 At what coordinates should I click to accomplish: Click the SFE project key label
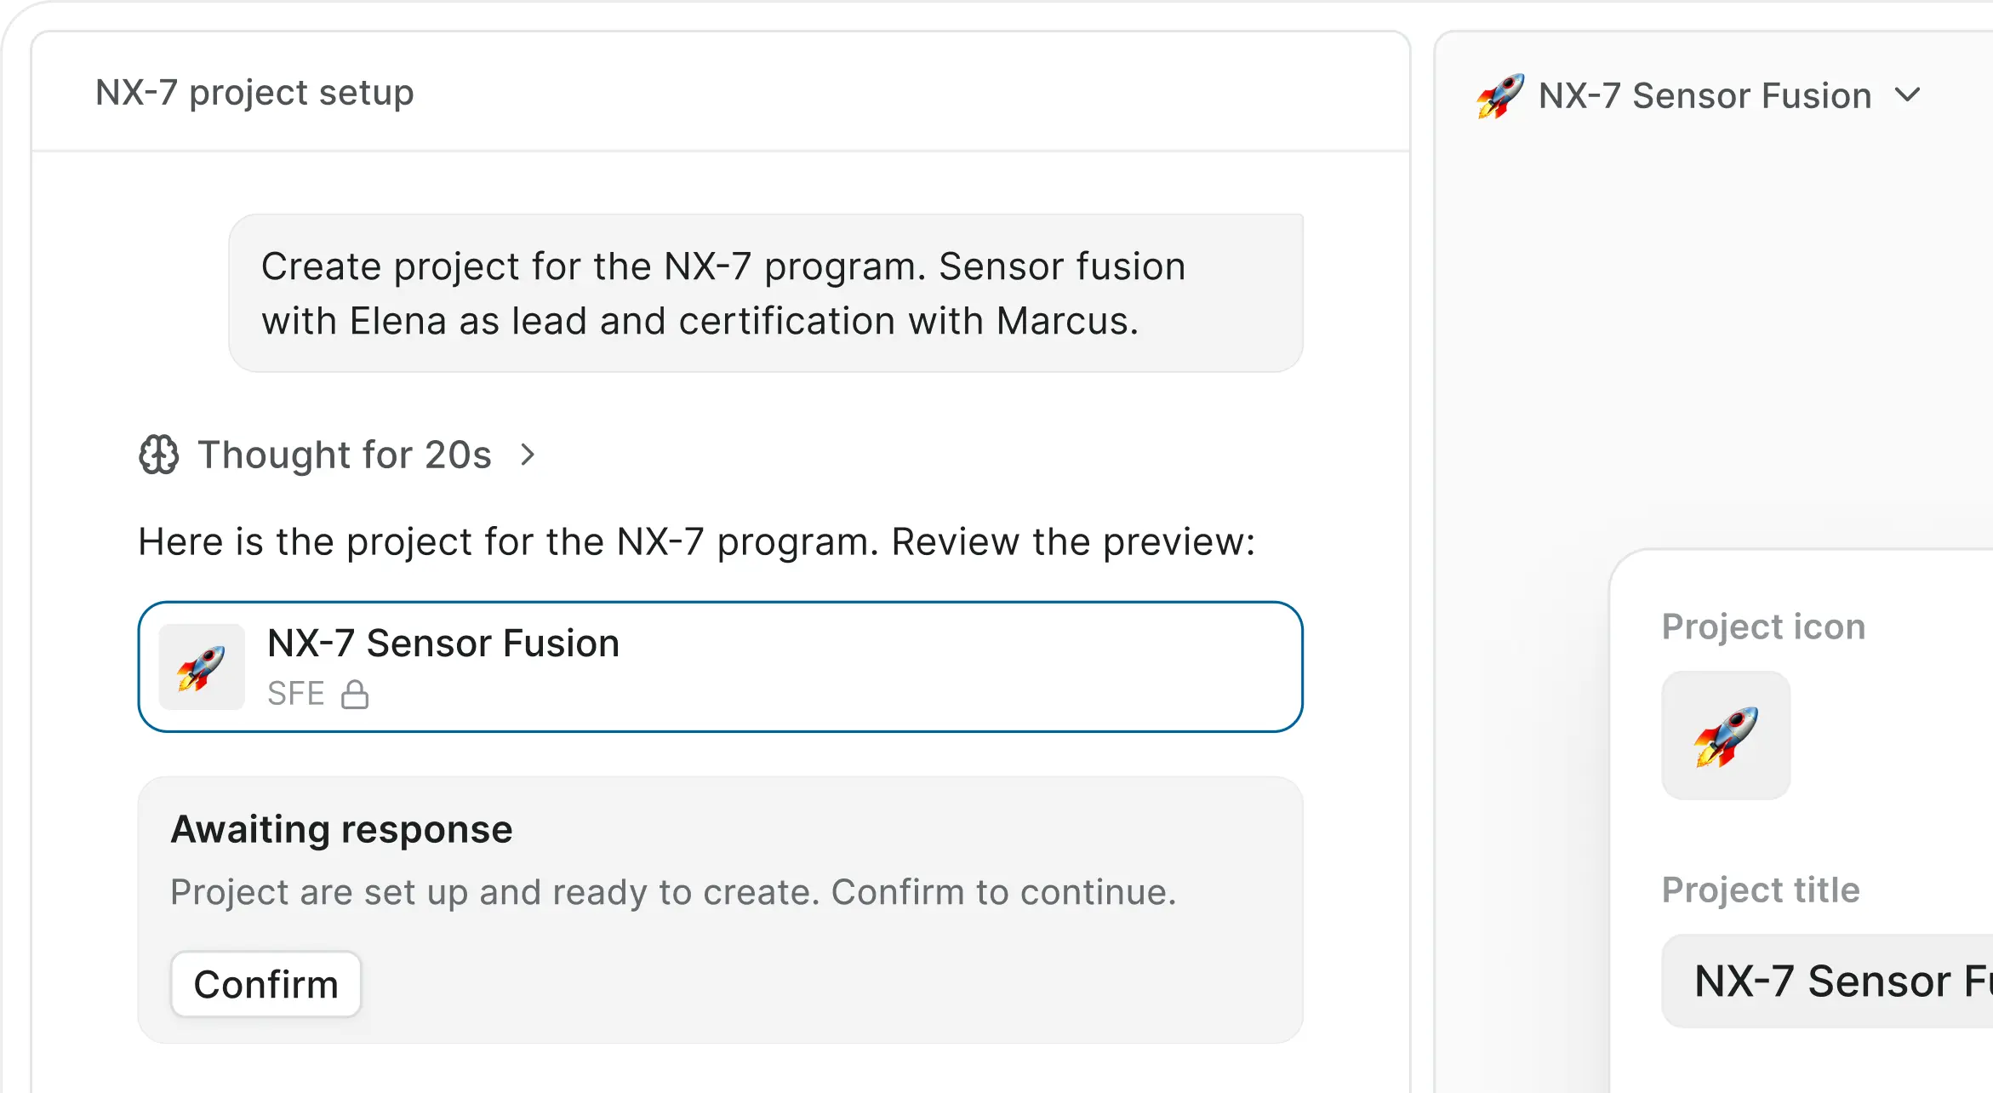pyautogui.click(x=296, y=694)
